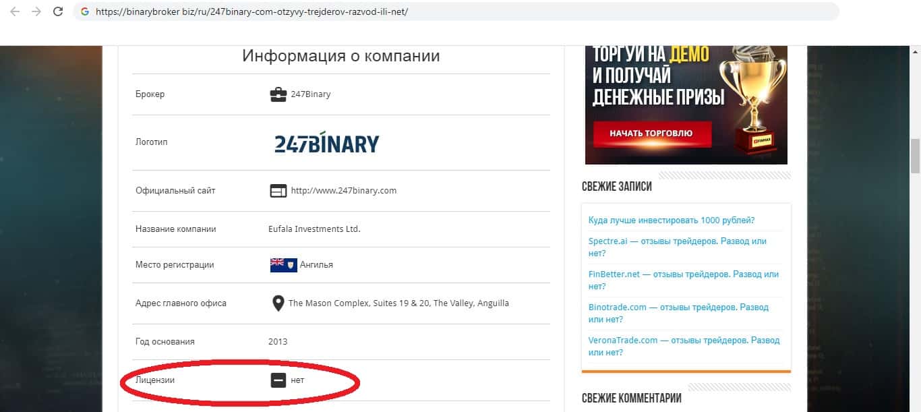
Task: Open the VeronaTrade.com reviews link
Action: coord(684,347)
